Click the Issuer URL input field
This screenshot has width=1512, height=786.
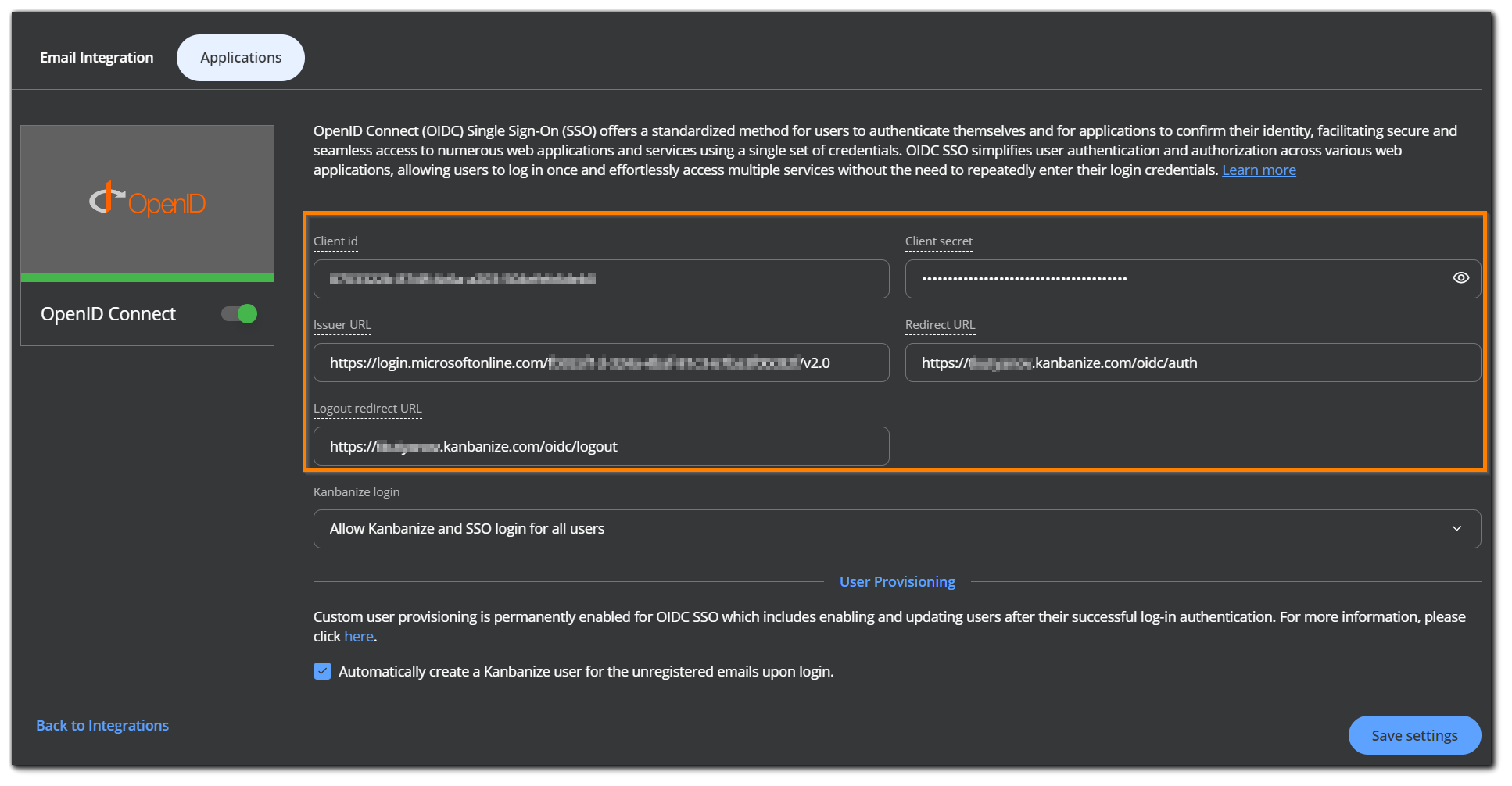point(601,363)
